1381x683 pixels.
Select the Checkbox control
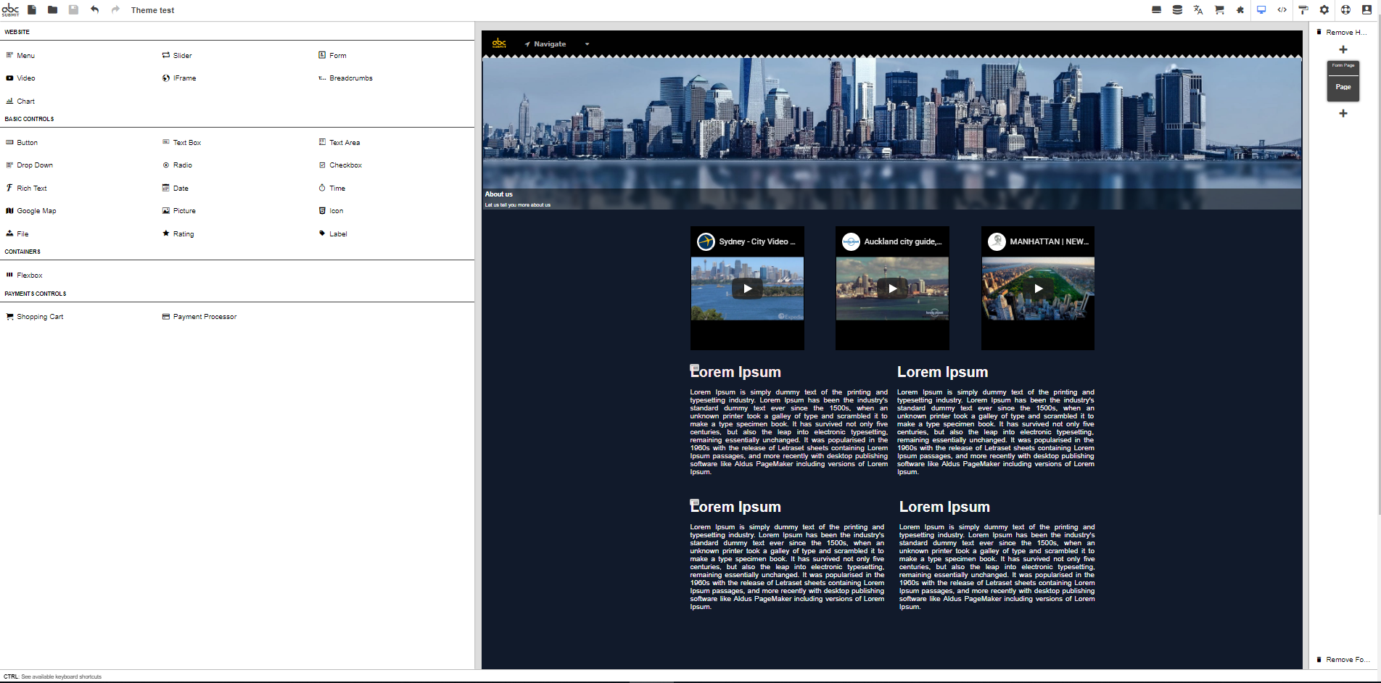(x=340, y=165)
